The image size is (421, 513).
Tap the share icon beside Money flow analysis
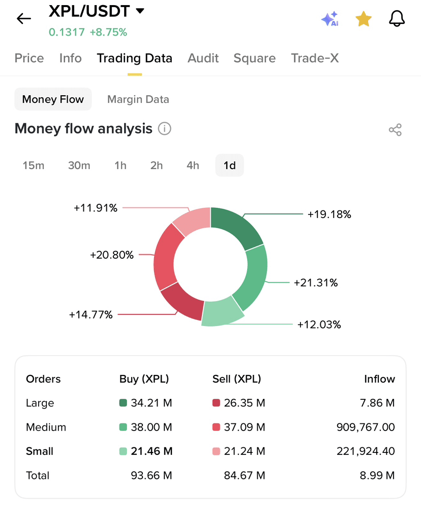pos(395,130)
